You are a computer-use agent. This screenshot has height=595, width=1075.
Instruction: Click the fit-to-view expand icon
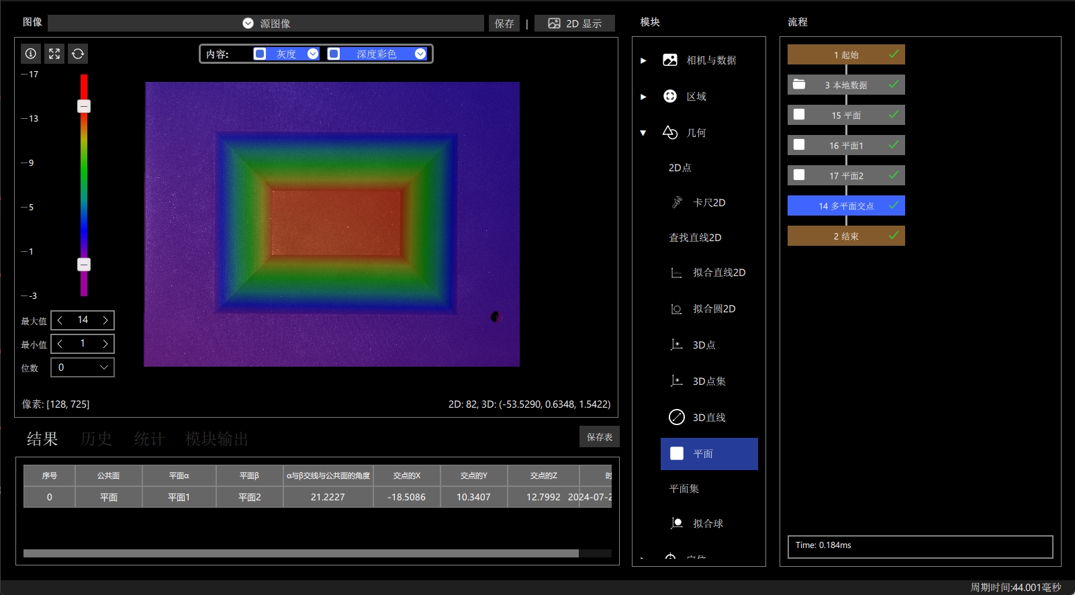click(54, 54)
